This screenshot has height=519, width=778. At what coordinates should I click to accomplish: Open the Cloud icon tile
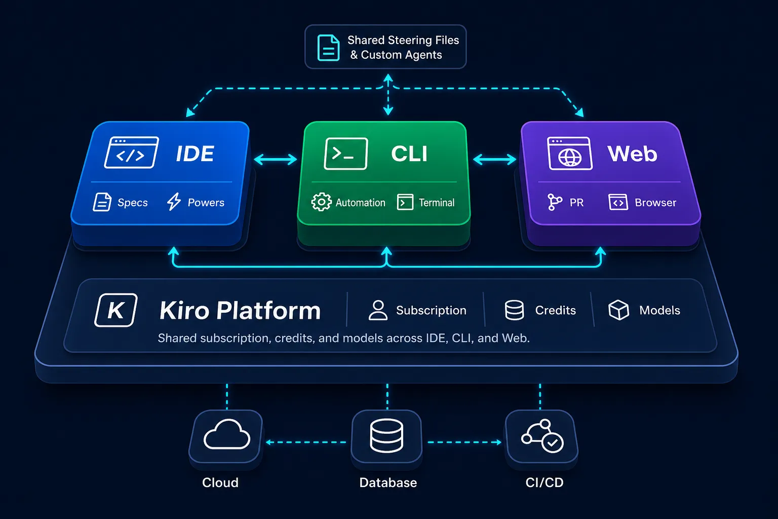(226, 436)
